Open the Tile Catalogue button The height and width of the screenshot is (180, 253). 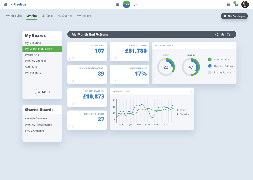pyautogui.click(x=234, y=16)
